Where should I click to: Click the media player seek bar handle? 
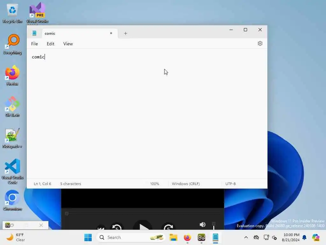[x=67, y=213]
